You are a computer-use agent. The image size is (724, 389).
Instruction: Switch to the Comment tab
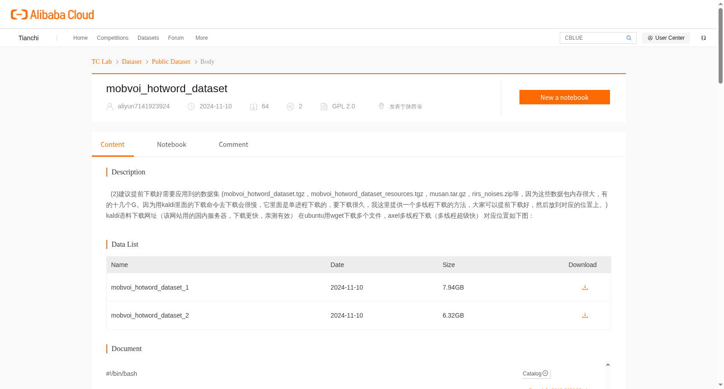point(233,145)
